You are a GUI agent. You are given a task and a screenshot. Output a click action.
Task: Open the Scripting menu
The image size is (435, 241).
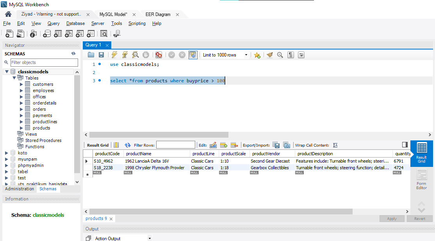(137, 23)
